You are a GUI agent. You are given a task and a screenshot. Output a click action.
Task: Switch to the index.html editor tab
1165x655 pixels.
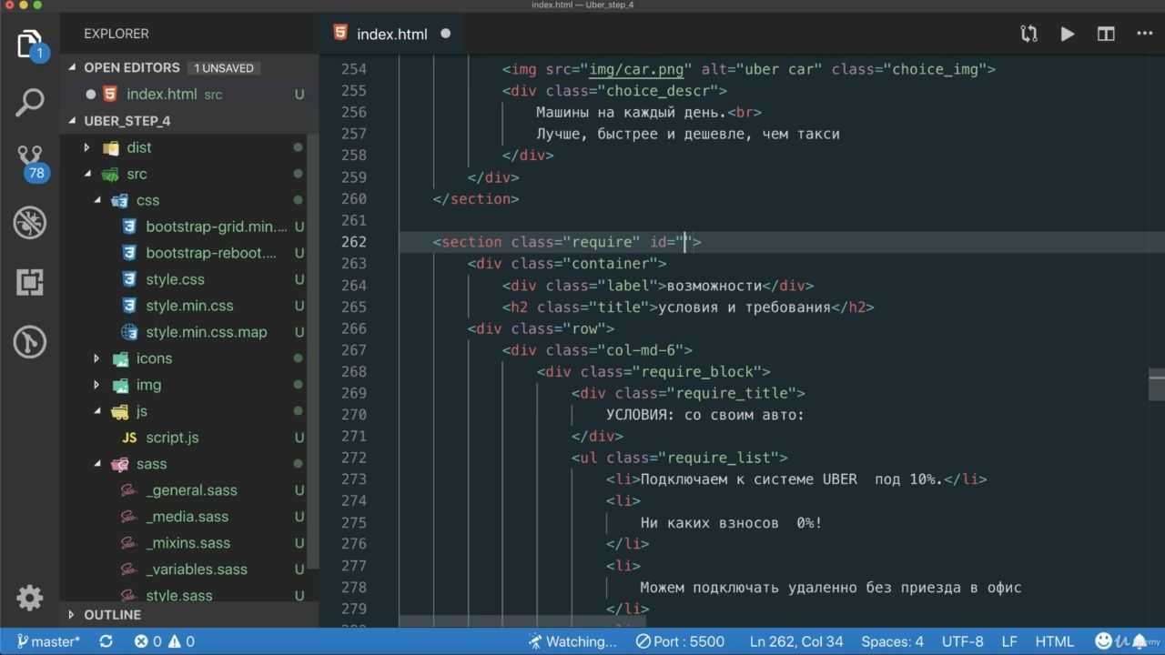click(x=392, y=34)
